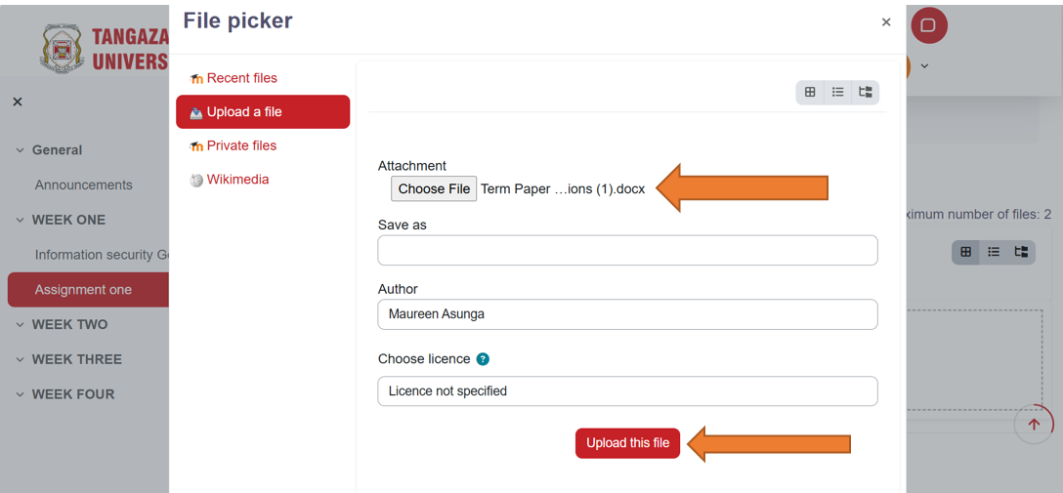This screenshot has width=1063, height=493.
Task: Open Private files repository
Action: 234,146
